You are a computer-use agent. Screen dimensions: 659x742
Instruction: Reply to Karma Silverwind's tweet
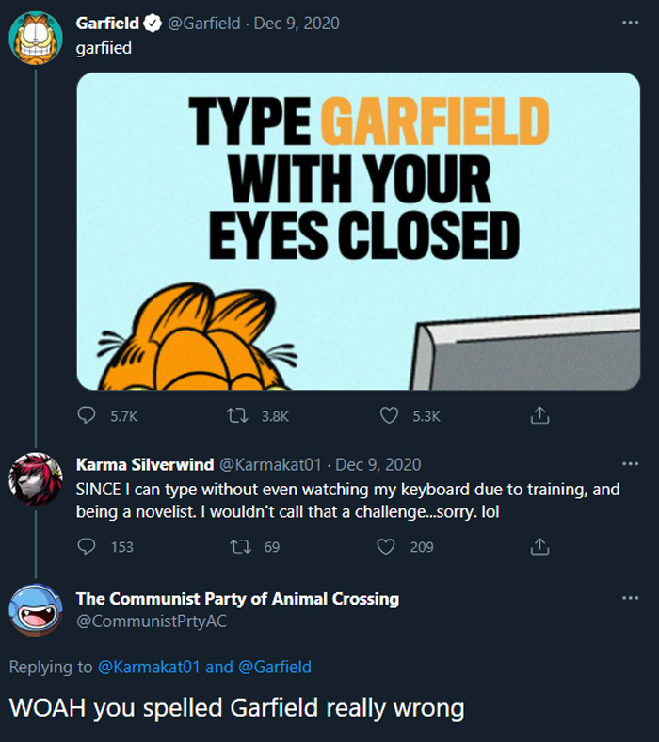click(87, 546)
